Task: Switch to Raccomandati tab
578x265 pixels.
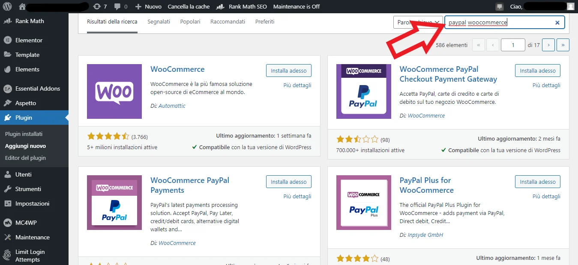Action: pyautogui.click(x=228, y=22)
